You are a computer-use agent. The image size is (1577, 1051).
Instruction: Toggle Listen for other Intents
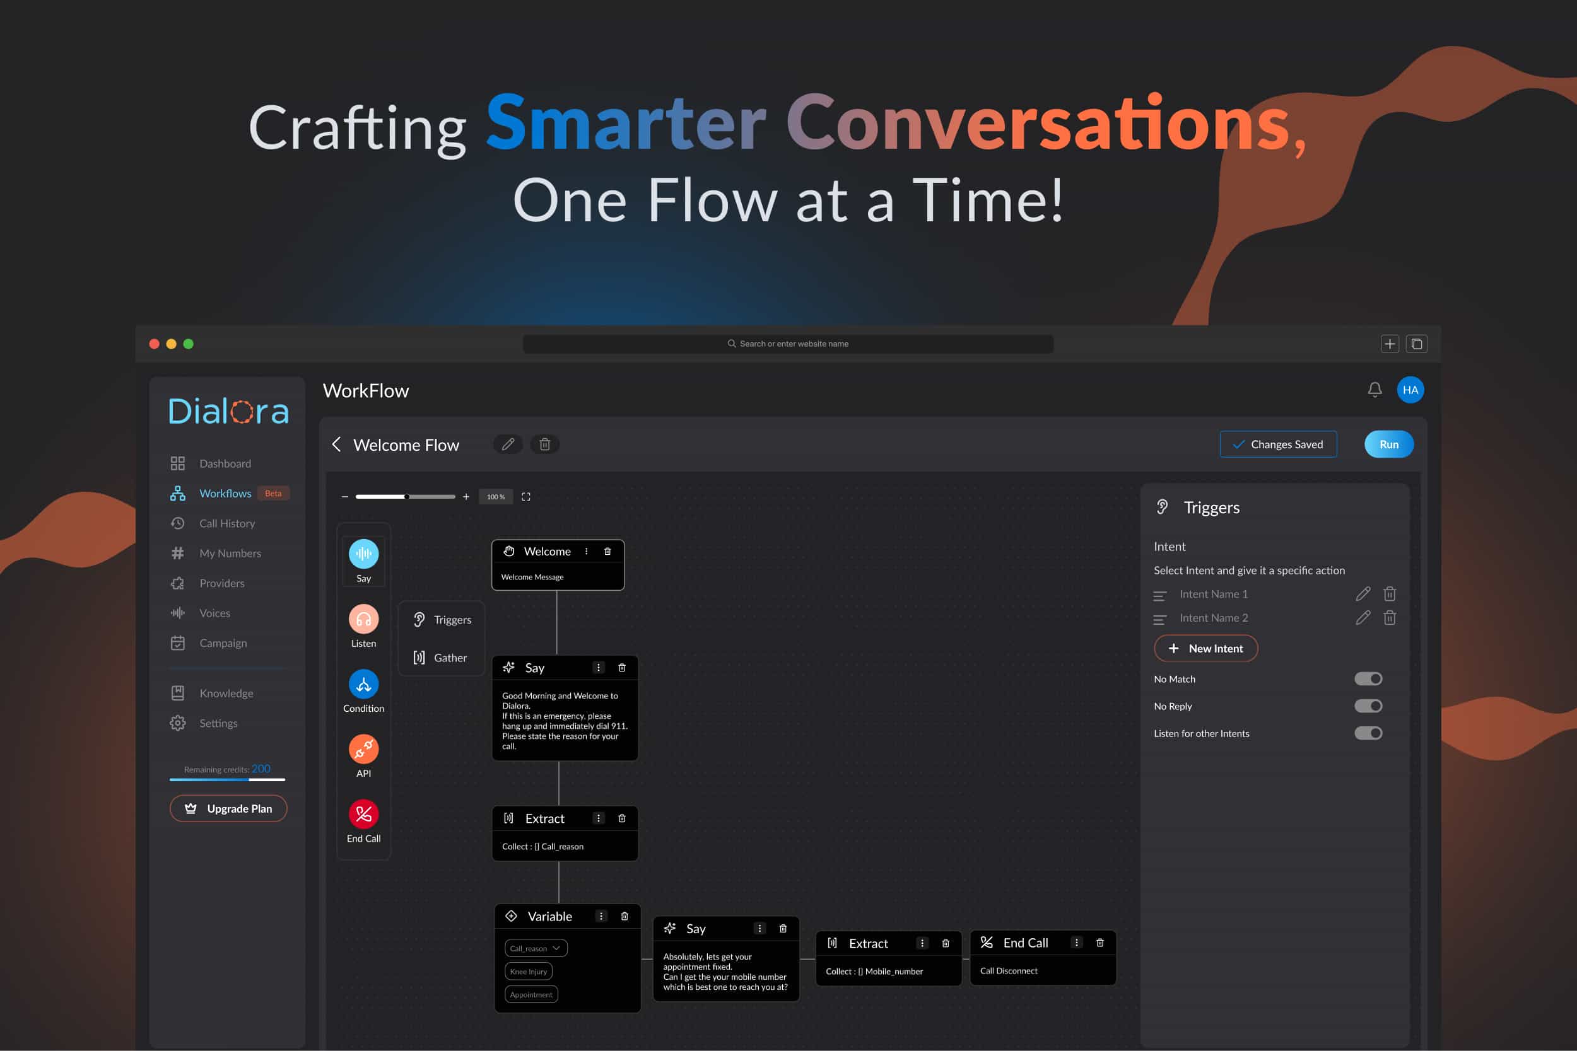coord(1368,733)
